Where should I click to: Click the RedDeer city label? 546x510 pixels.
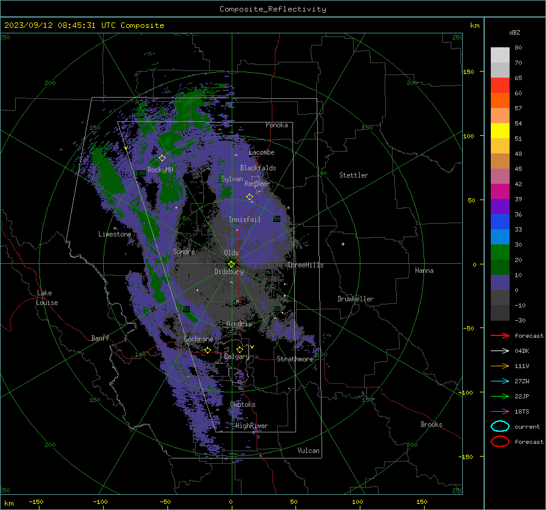point(257,184)
